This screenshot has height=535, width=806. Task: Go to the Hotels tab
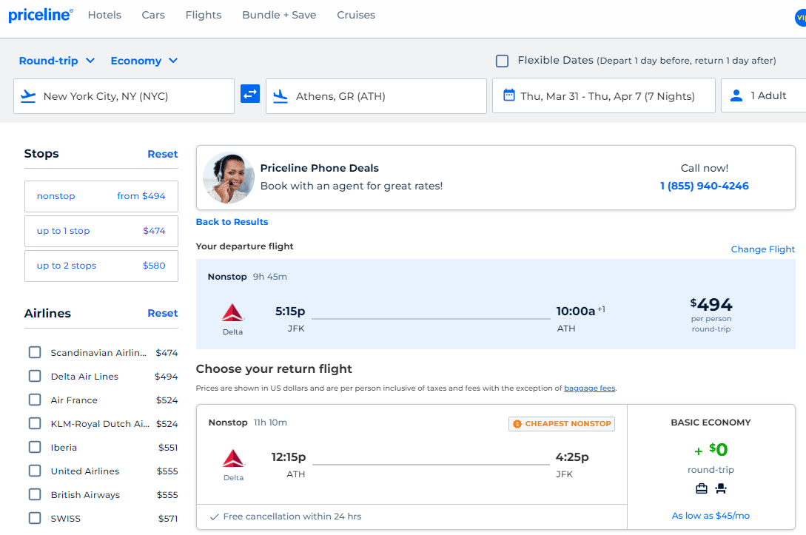pyautogui.click(x=104, y=14)
